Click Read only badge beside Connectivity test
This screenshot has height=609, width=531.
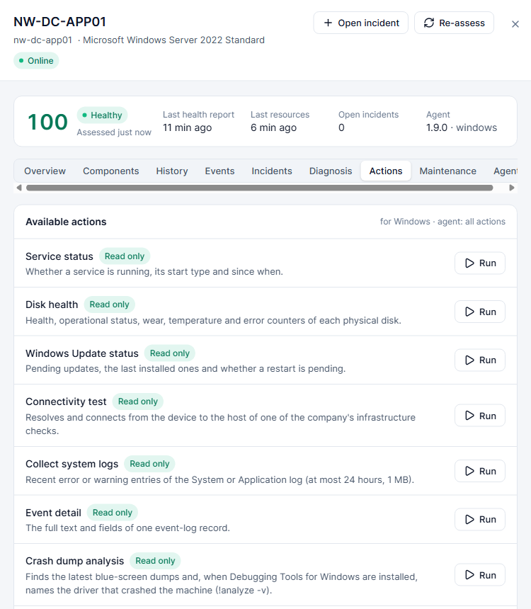click(x=137, y=402)
